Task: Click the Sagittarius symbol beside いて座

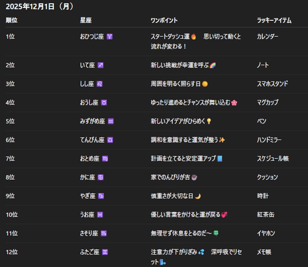Action: 101,65
